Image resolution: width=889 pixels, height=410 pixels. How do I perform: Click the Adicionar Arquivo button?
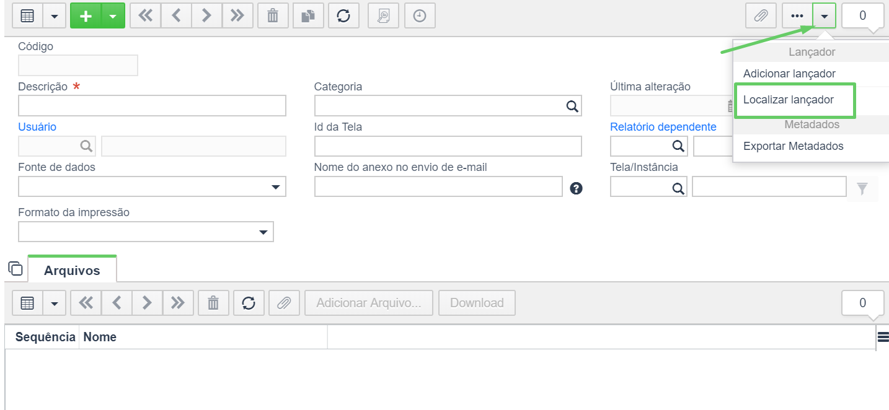(369, 303)
